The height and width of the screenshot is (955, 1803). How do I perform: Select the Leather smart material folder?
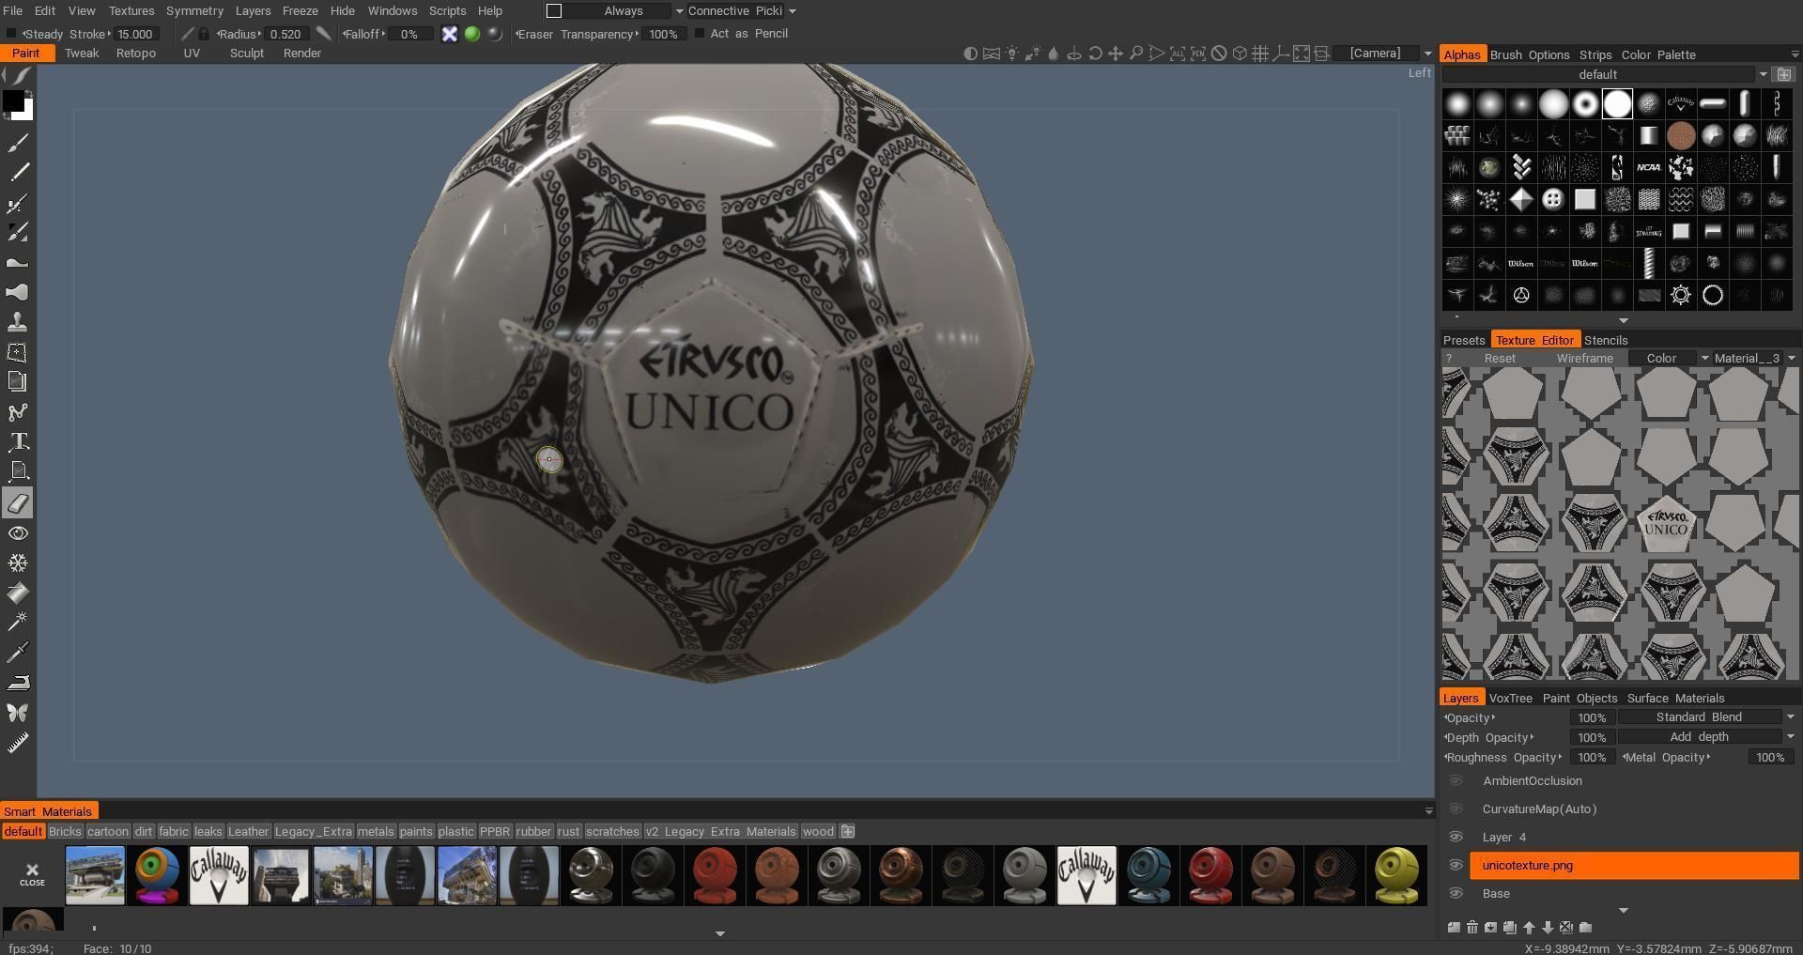(248, 832)
